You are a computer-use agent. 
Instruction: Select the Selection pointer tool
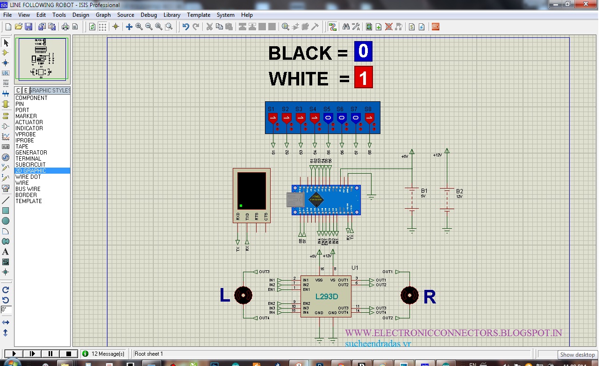[6, 43]
